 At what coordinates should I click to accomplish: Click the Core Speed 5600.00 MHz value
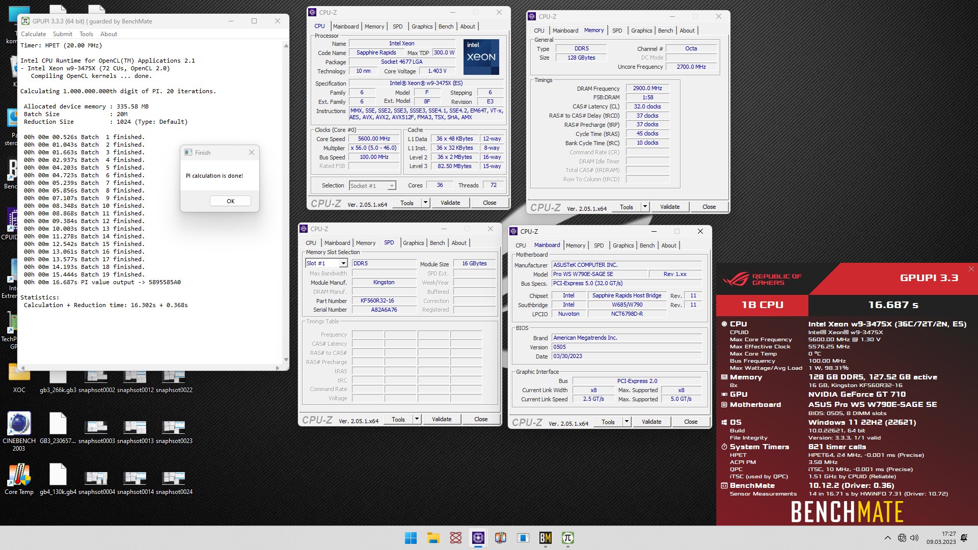tap(374, 139)
